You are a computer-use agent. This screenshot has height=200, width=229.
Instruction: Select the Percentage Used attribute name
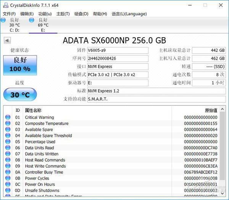coord(40,142)
